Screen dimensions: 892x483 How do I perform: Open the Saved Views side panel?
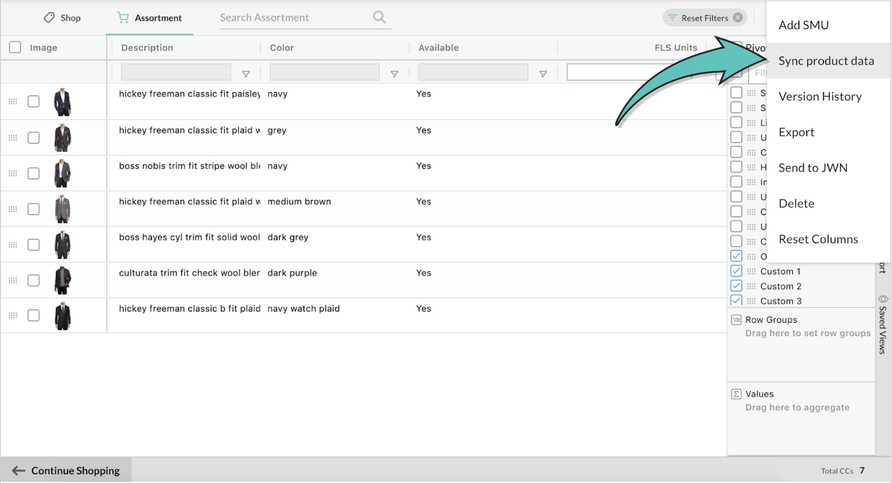pos(883,325)
